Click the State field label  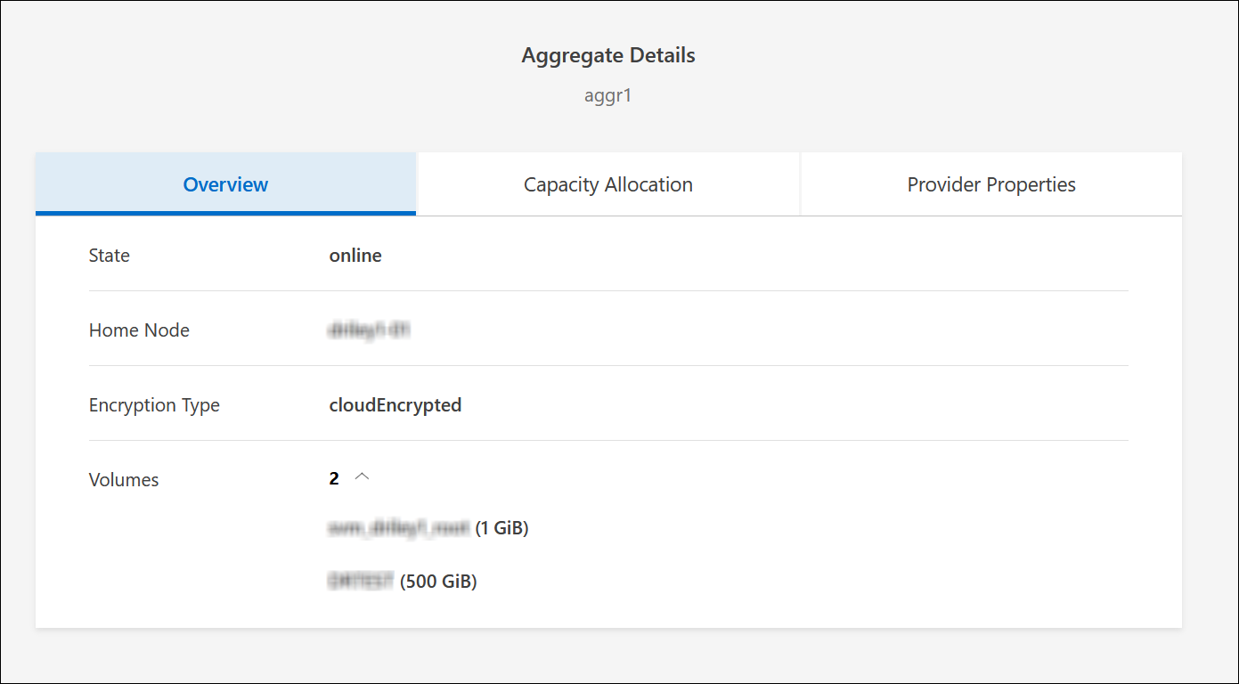[110, 256]
